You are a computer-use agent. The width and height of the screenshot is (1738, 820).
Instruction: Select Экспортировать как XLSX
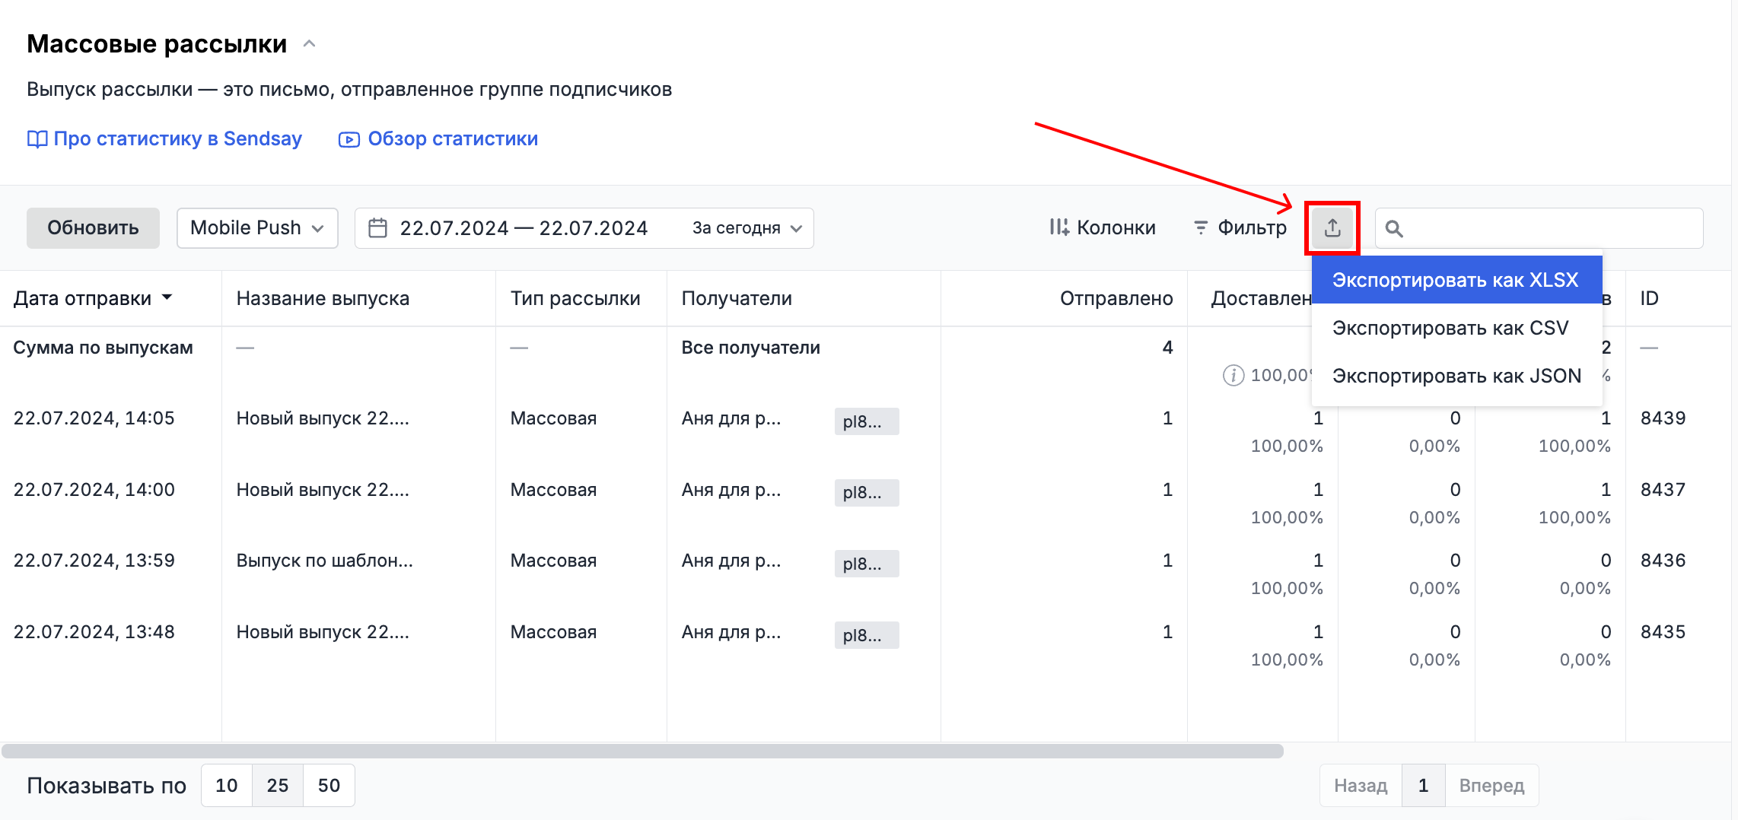pos(1455,280)
